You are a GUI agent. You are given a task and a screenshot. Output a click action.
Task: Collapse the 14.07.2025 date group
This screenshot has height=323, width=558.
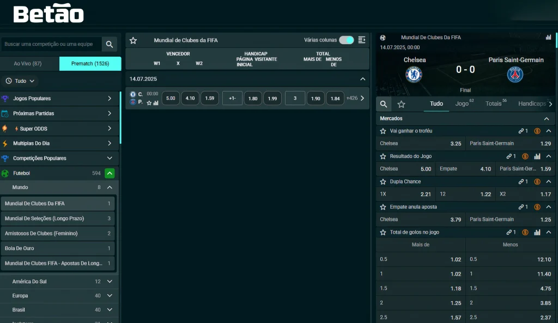[362, 79]
